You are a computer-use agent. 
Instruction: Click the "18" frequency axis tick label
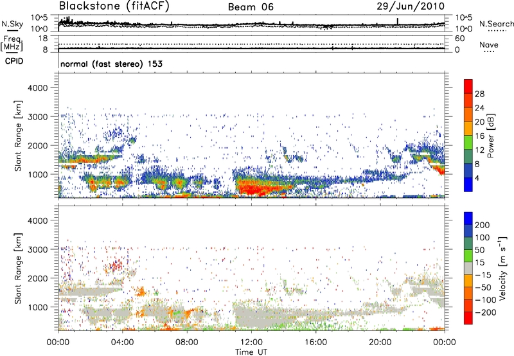pyautogui.click(x=42, y=39)
